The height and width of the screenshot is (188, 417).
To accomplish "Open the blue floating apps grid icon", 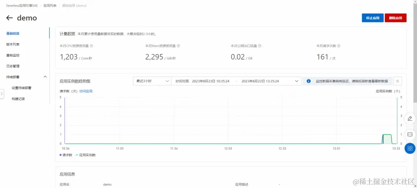I will (410, 148).
